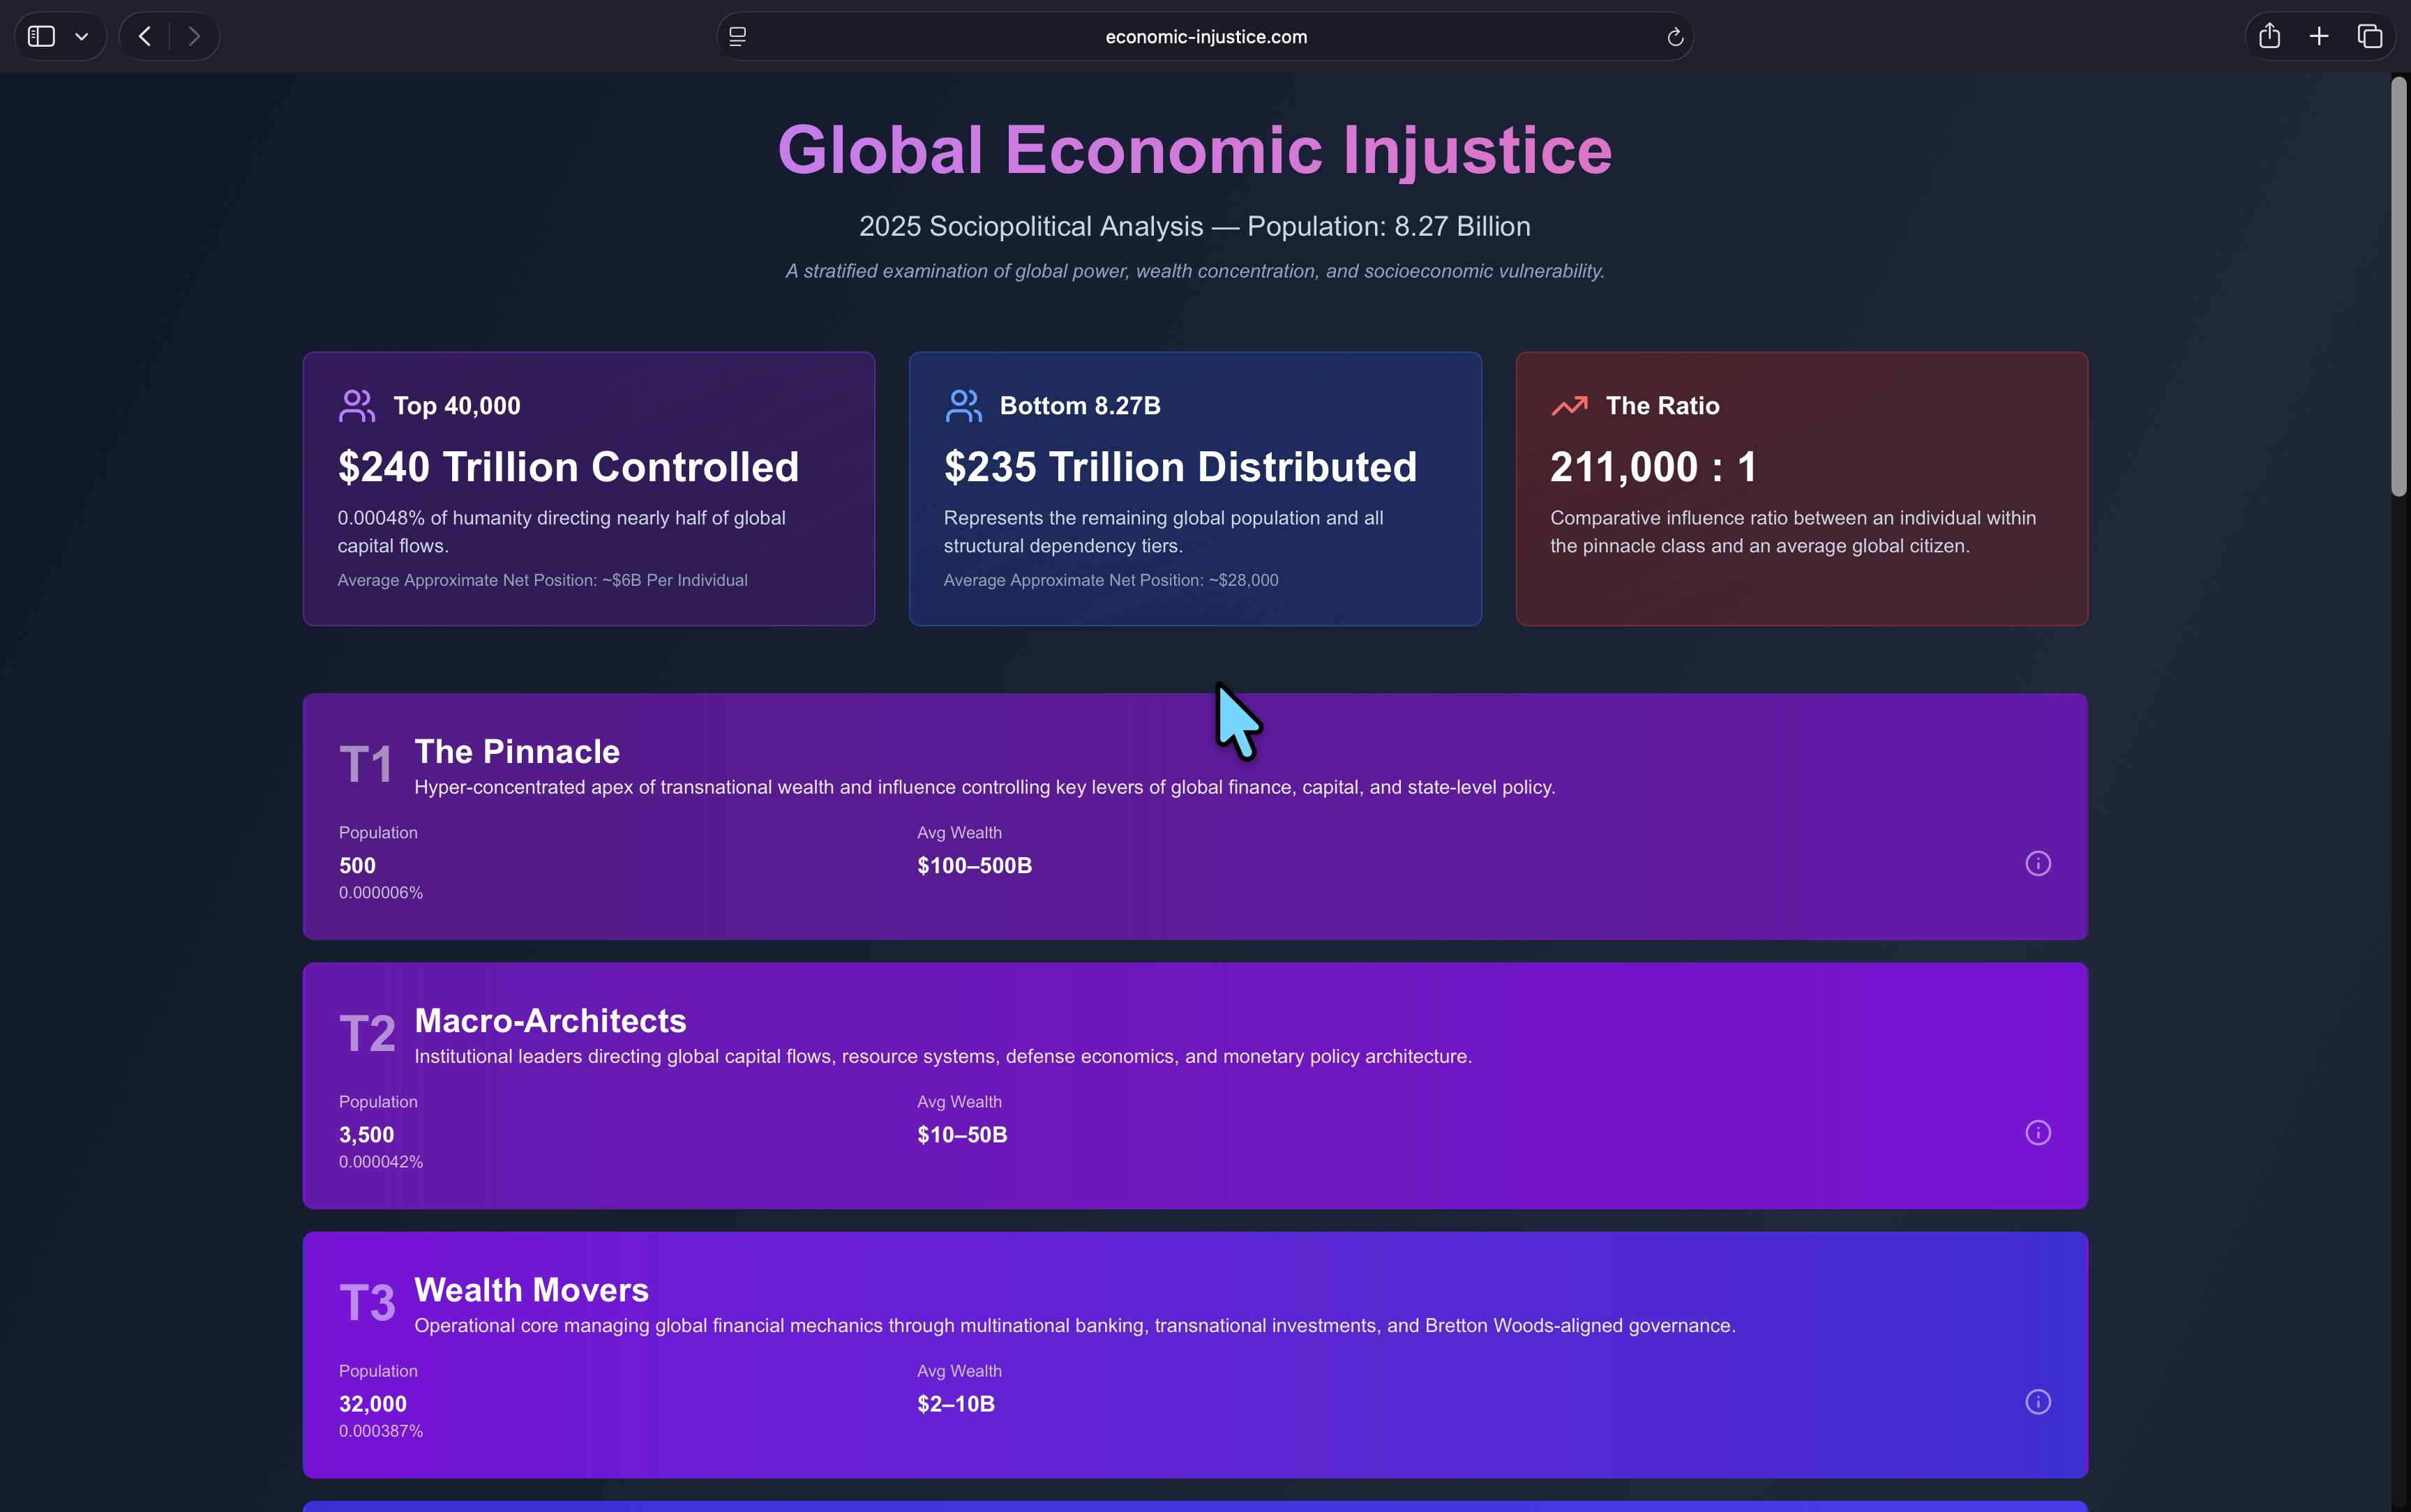Click the ~$6B Per Individual net position line
2411x1512 pixels.
click(542, 581)
